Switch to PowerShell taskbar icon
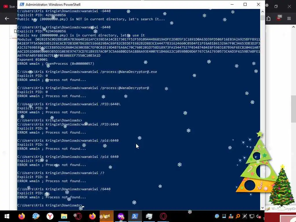Screen dimensions: 296x222 (x=135, y=216)
